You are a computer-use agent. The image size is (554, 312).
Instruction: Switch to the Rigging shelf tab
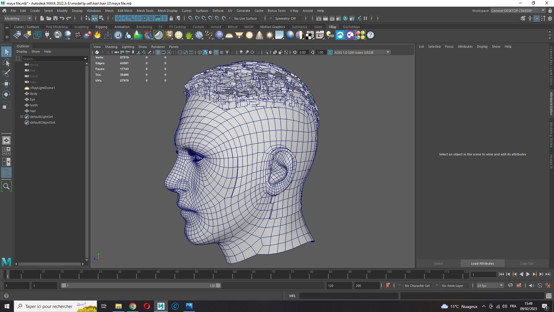(x=101, y=27)
